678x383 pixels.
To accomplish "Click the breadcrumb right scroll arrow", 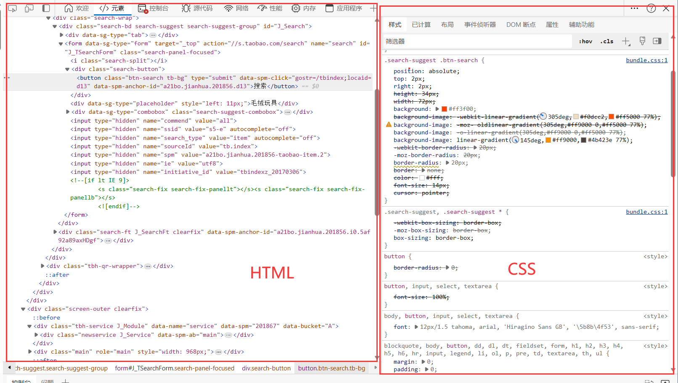I will coord(375,368).
